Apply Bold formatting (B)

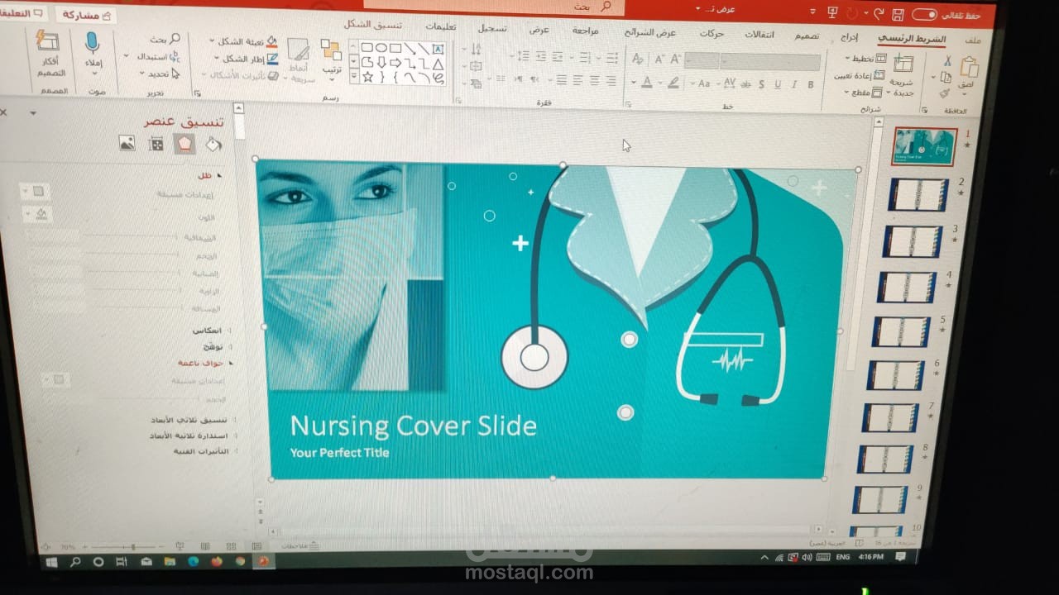(811, 83)
